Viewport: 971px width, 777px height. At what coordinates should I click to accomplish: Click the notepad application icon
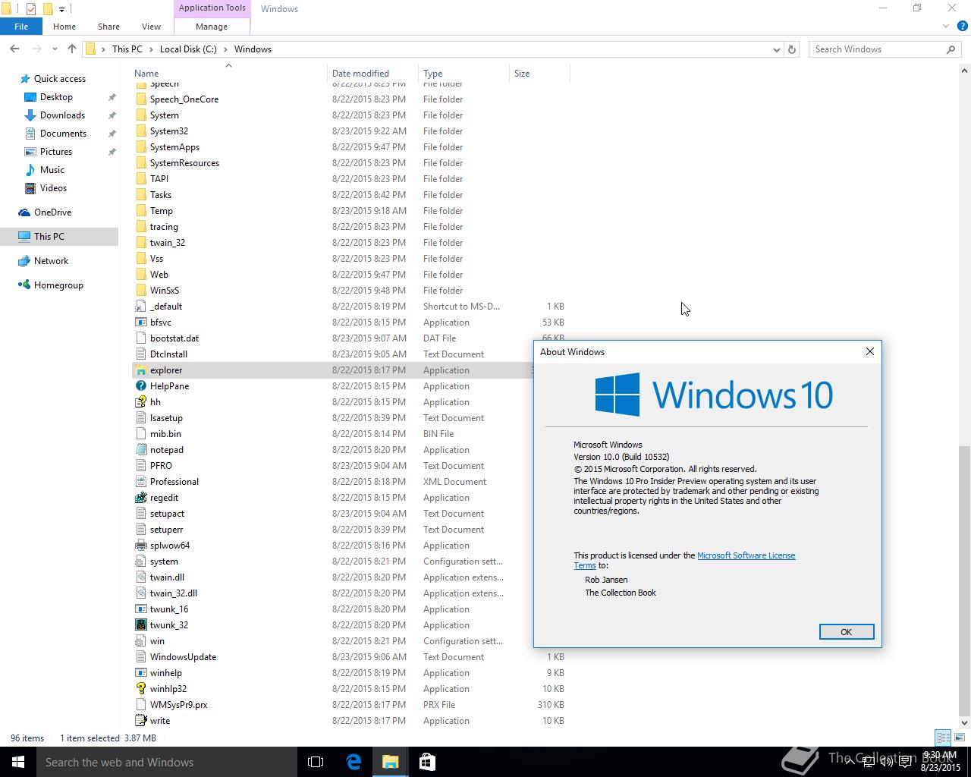(140, 450)
